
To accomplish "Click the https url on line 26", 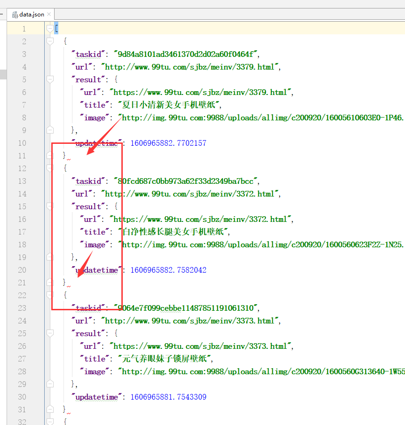I will coord(200,346).
